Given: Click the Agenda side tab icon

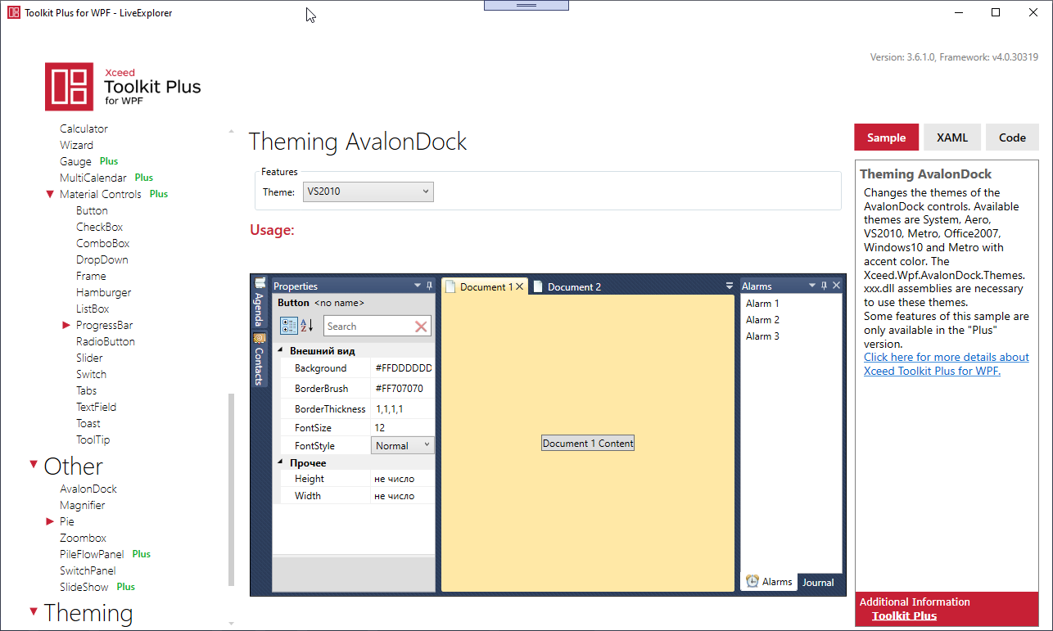Looking at the screenshot, I should pos(260,283).
